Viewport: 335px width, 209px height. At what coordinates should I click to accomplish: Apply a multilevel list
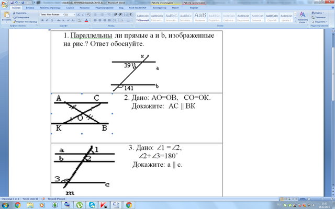pos(109,15)
